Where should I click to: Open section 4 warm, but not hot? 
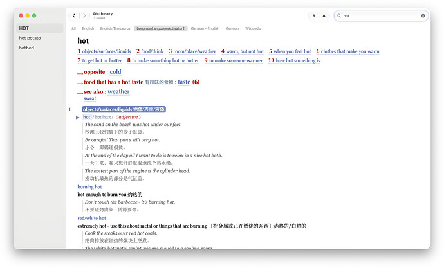(245, 51)
